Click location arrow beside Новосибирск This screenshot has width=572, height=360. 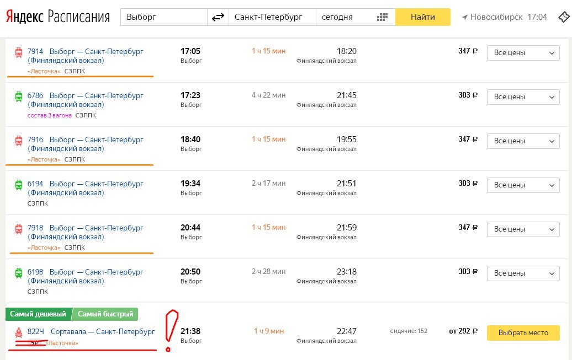coord(464,17)
